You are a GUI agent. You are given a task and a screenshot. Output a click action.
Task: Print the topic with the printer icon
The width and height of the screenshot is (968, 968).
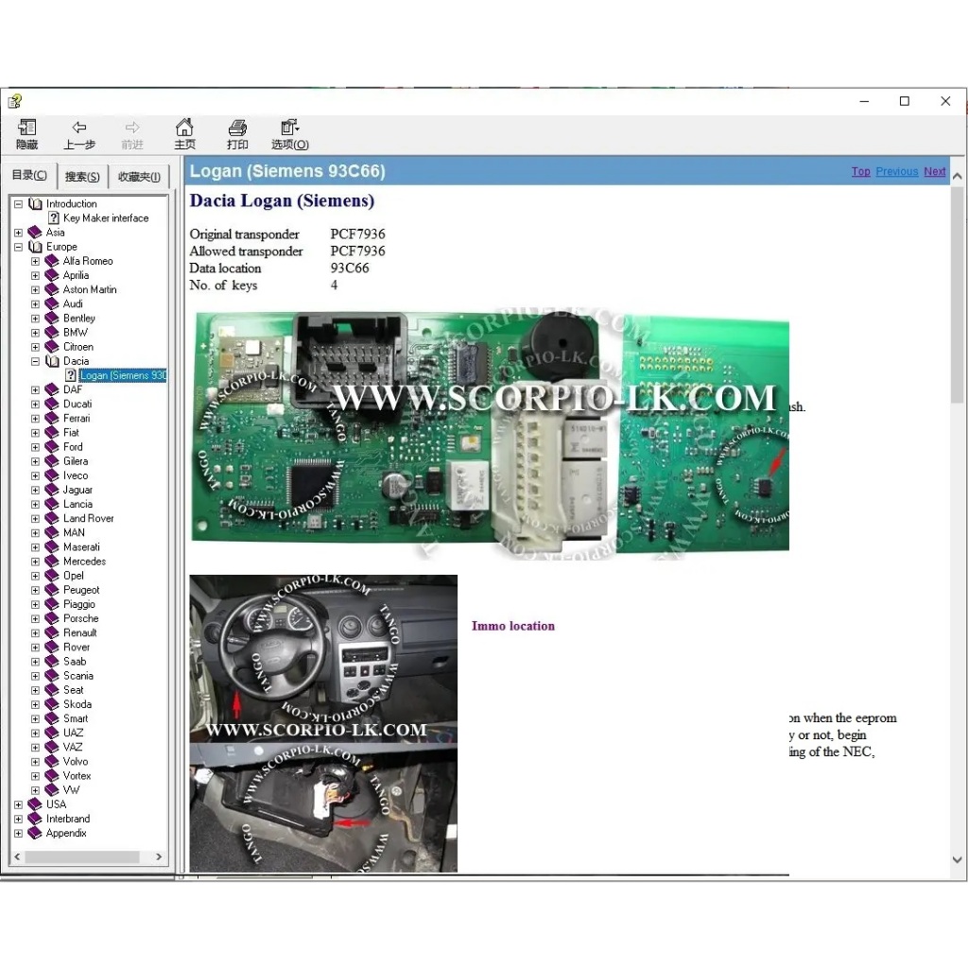[x=237, y=128]
